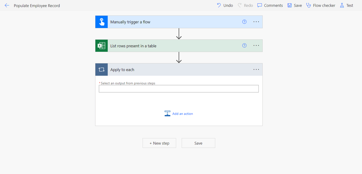The width and height of the screenshot is (362, 174).
Task: Click the New step button
Action: click(x=159, y=143)
